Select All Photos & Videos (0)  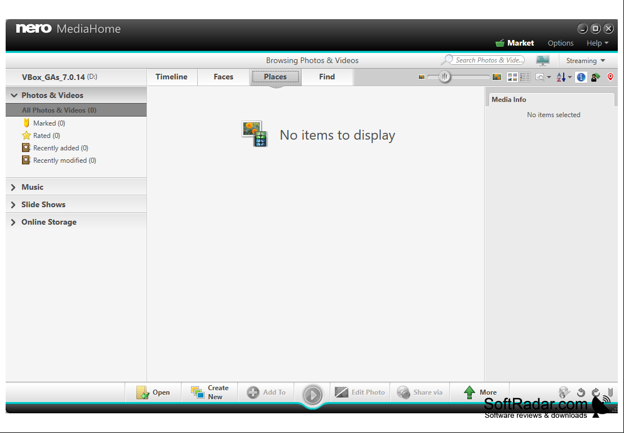click(x=76, y=110)
